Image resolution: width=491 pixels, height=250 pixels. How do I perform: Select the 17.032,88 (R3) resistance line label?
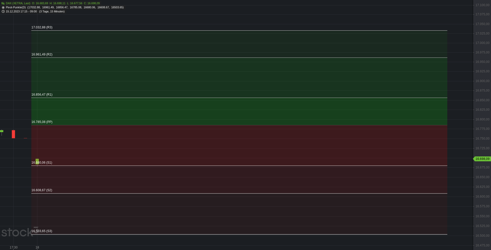[x=42, y=27]
